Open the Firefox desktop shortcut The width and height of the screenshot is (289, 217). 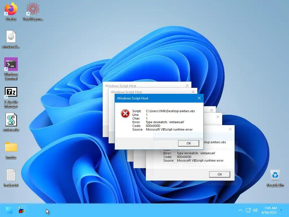(x=11, y=11)
